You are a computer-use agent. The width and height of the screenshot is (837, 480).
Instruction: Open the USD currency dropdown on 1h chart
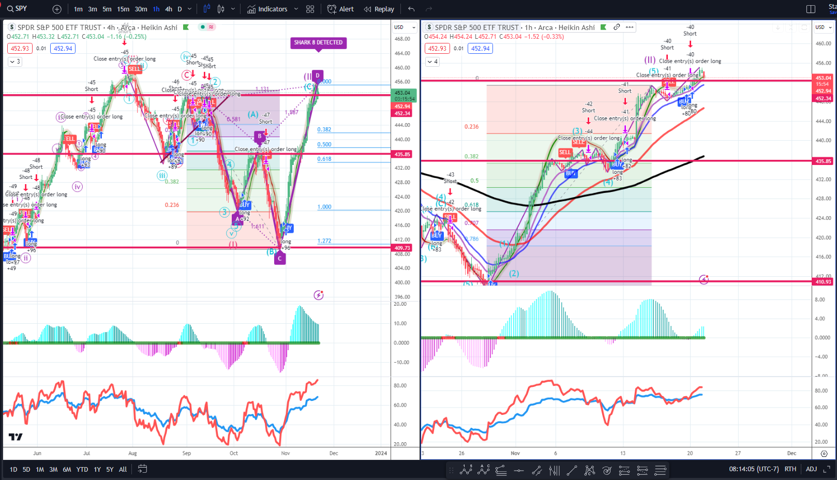pyautogui.click(x=823, y=27)
